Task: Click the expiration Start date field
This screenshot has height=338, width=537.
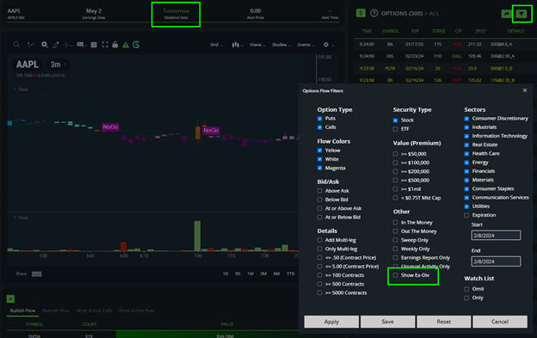Action: [496, 236]
